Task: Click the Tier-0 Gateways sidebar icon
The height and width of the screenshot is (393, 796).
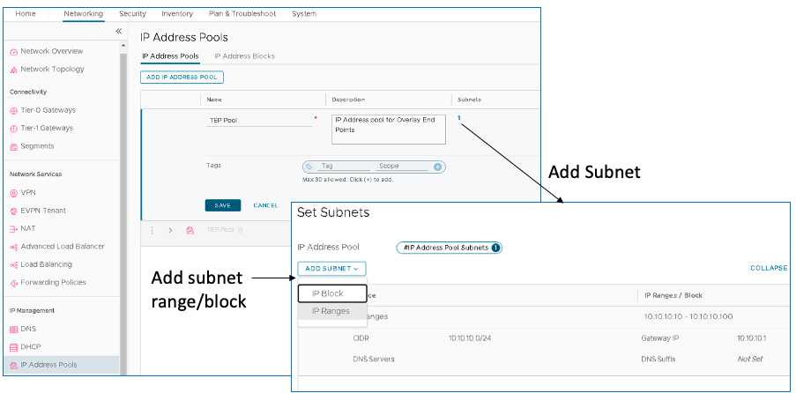Action: [13, 110]
